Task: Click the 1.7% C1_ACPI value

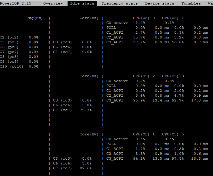Action: click(140, 149)
